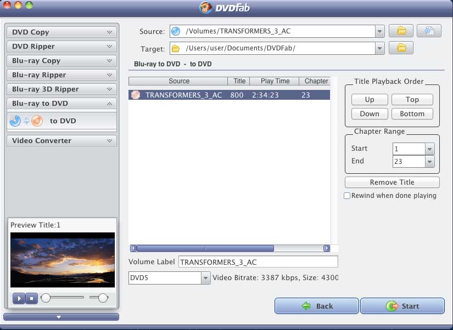The height and width of the screenshot is (330, 453).
Task: Click the 2:34:23 play time cell
Action: 265,95
